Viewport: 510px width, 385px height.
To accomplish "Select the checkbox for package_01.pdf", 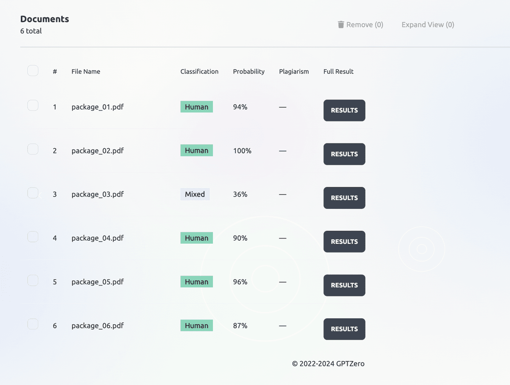I will [x=33, y=105].
